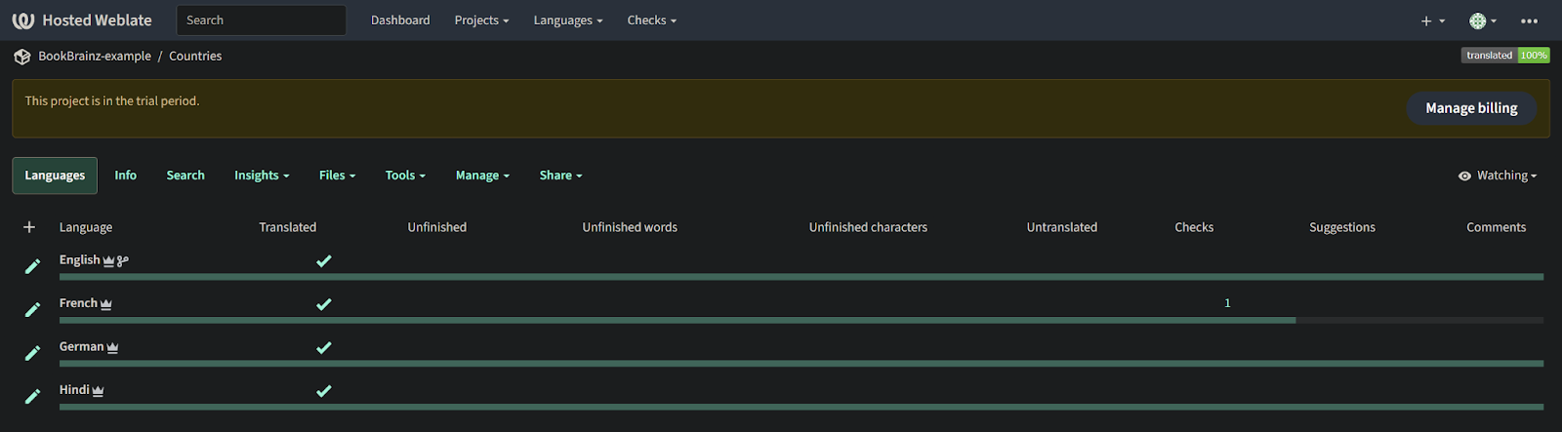This screenshot has height=432, width=1562.
Task: Open the Manage dropdown
Action: point(482,176)
